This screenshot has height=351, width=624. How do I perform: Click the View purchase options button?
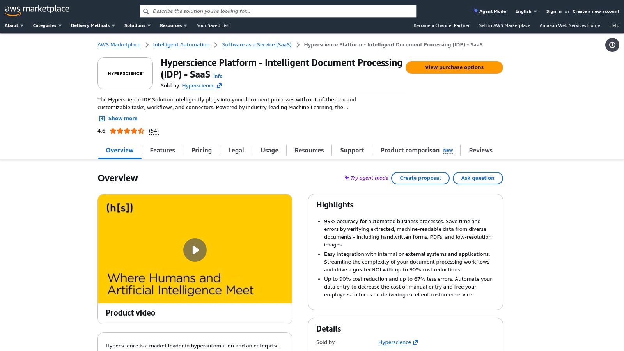(x=454, y=67)
